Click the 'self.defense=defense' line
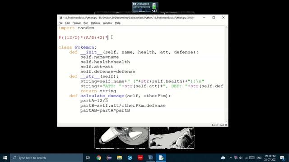 [x=108, y=72]
